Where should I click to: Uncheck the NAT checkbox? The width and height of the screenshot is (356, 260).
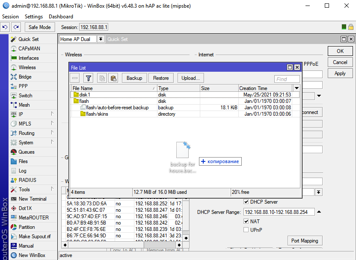click(246, 222)
